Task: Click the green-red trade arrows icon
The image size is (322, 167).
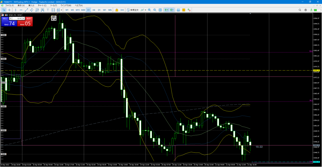Action: [189, 10]
